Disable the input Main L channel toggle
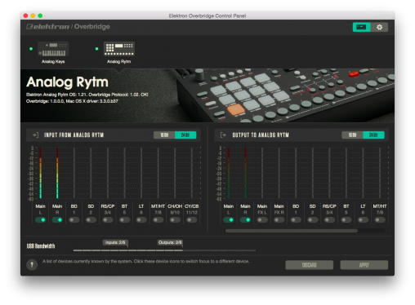This screenshot has height=305, width=415. click(40, 220)
